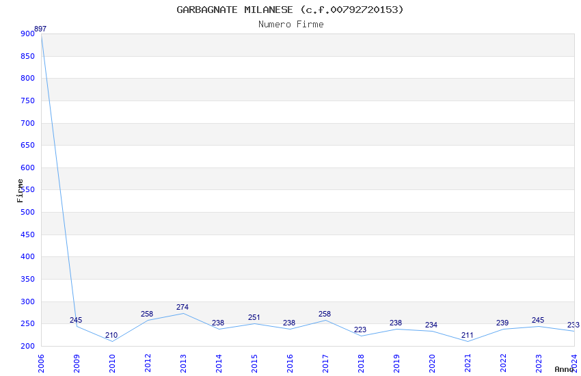
Task: Click the 800 tick on the y-axis
Action: [x=28, y=78]
